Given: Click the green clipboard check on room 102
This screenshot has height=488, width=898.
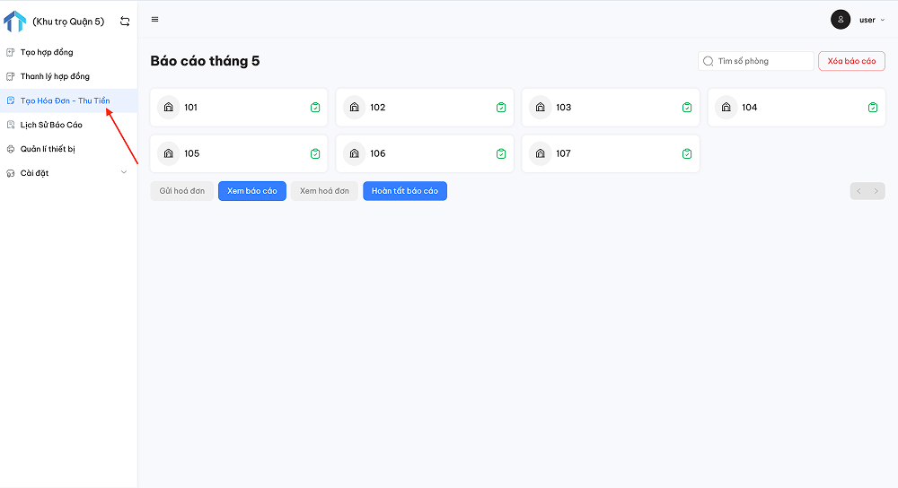Looking at the screenshot, I should pyautogui.click(x=501, y=107).
